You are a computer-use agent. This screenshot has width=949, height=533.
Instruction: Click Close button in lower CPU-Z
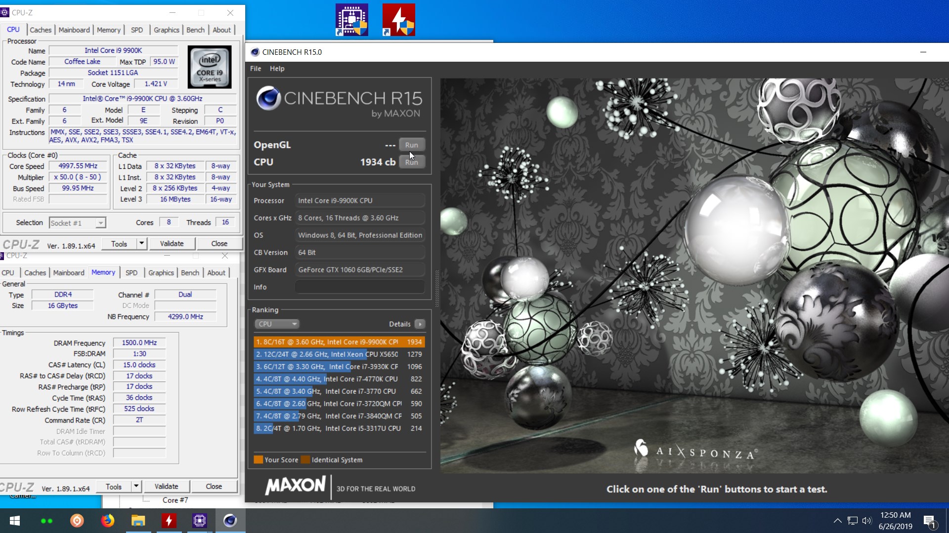click(214, 486)
